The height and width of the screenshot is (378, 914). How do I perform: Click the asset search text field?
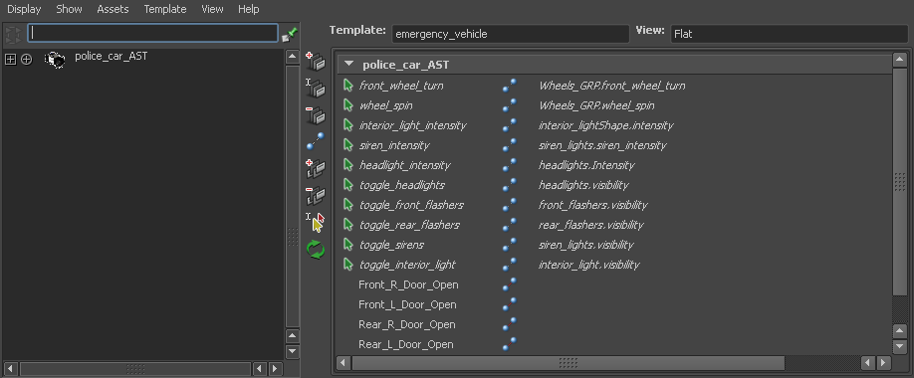click(152, 33)
